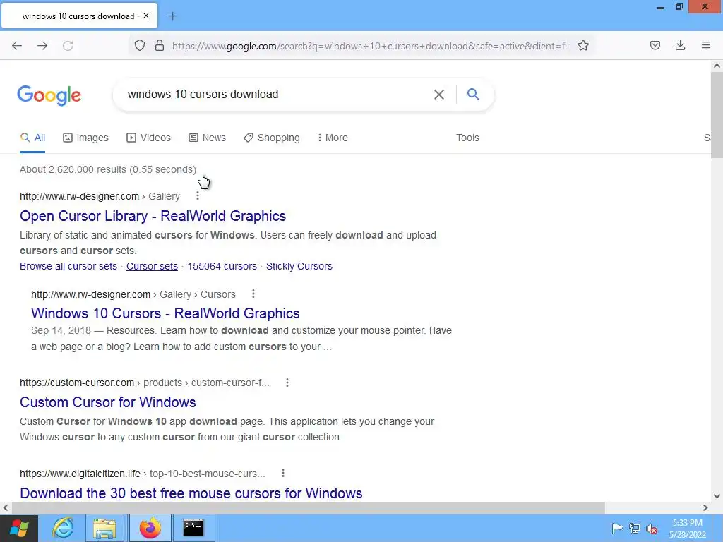Follow the 155064 cursors sitelink
Screen dimensions: 723x542
[222, 266]
